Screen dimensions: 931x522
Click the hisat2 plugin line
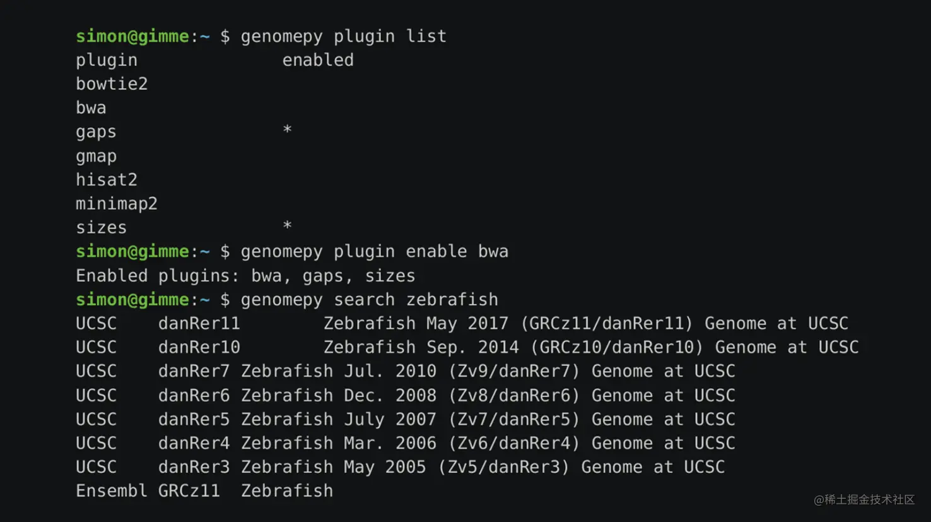click(x=106, y=180)
